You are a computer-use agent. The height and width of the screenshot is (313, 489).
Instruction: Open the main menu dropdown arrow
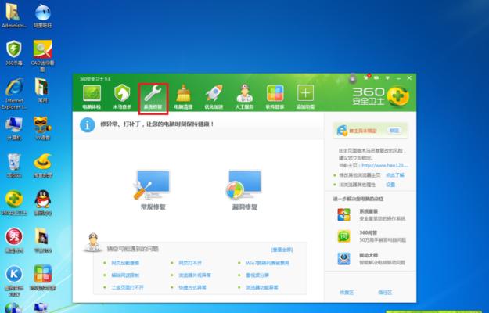click(x=387, y=78)
